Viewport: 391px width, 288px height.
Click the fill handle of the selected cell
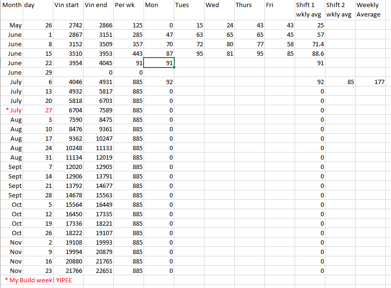174,68
